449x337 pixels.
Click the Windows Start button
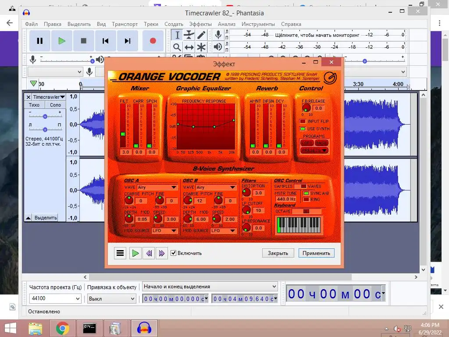pyautogui.click(x=11, y=328)
